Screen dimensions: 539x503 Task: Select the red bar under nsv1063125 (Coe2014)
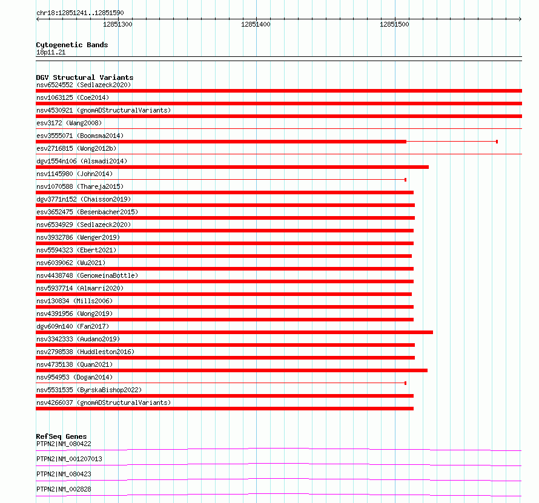point(279,104)
